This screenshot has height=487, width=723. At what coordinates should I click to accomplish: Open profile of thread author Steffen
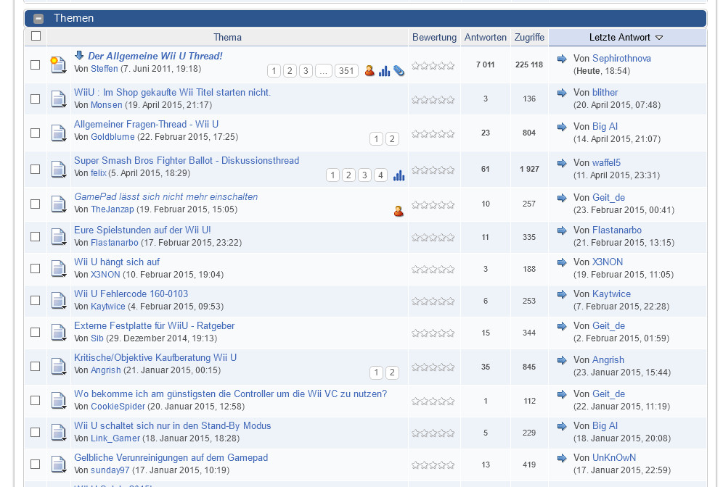coord(105,69)
